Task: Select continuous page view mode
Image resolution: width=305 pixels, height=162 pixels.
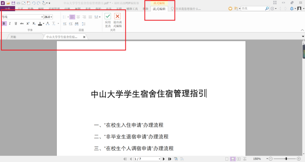Action: click(x=233, y=159)
